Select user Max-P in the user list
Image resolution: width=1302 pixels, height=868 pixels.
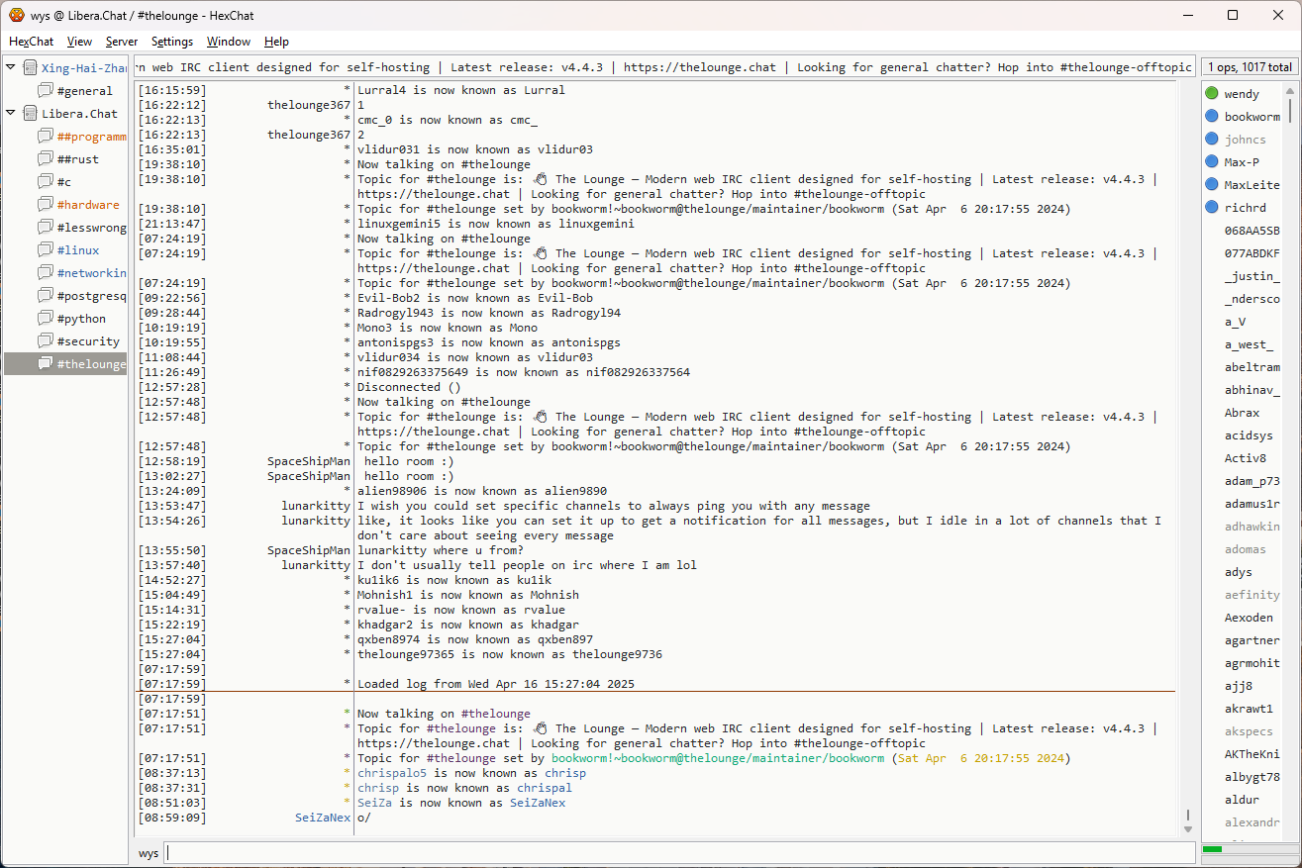1242,162
